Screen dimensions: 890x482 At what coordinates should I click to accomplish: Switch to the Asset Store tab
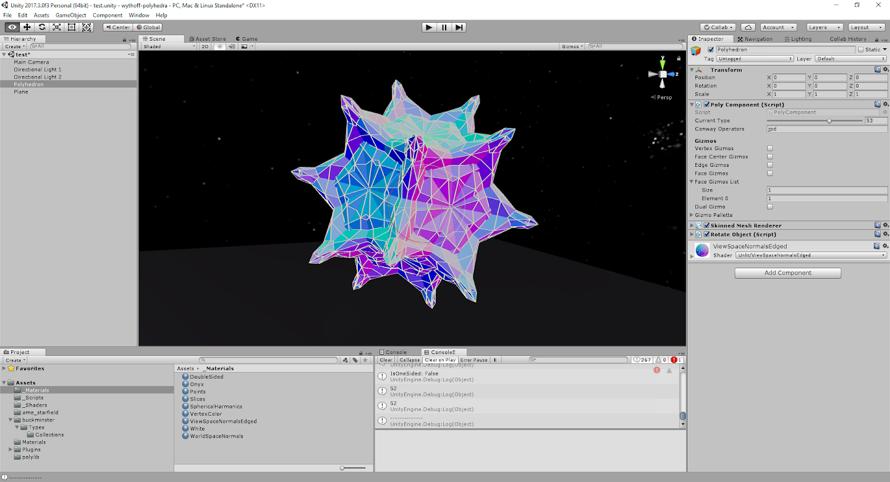coord(207,39)
